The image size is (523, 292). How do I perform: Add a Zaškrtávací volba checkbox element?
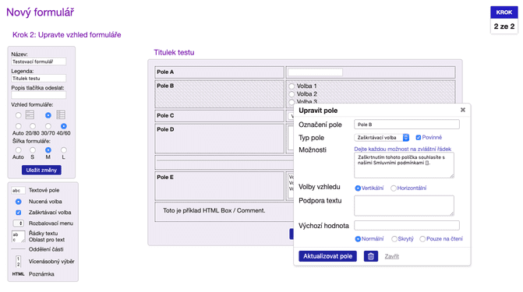click(49, 213)
